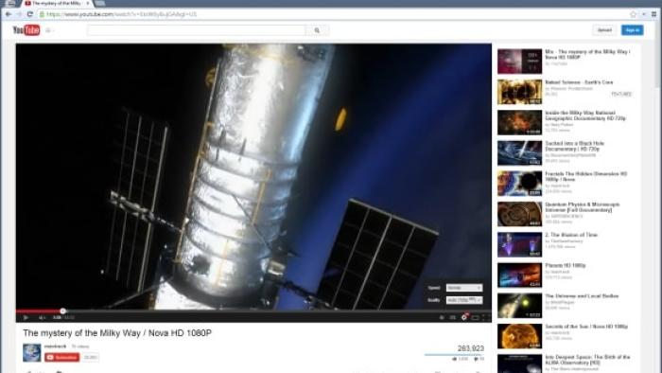Viewport: 662px width, 373px height.
Task: Open a new browser tab
Action: pos(100,4)
